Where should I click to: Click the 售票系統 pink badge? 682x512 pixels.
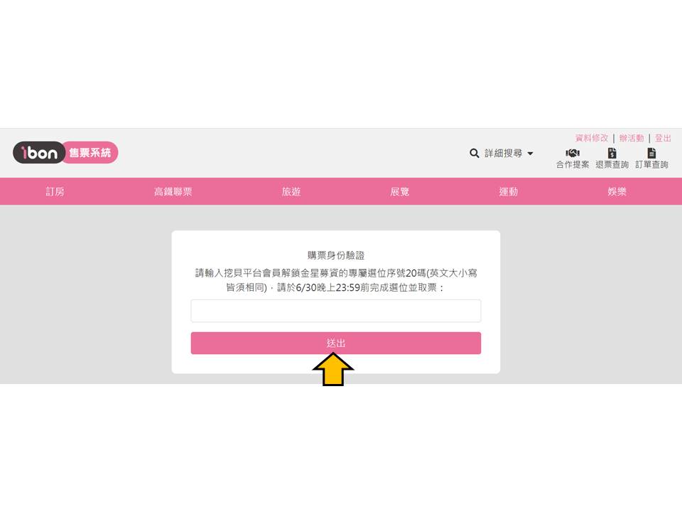(x=90, y=152)
